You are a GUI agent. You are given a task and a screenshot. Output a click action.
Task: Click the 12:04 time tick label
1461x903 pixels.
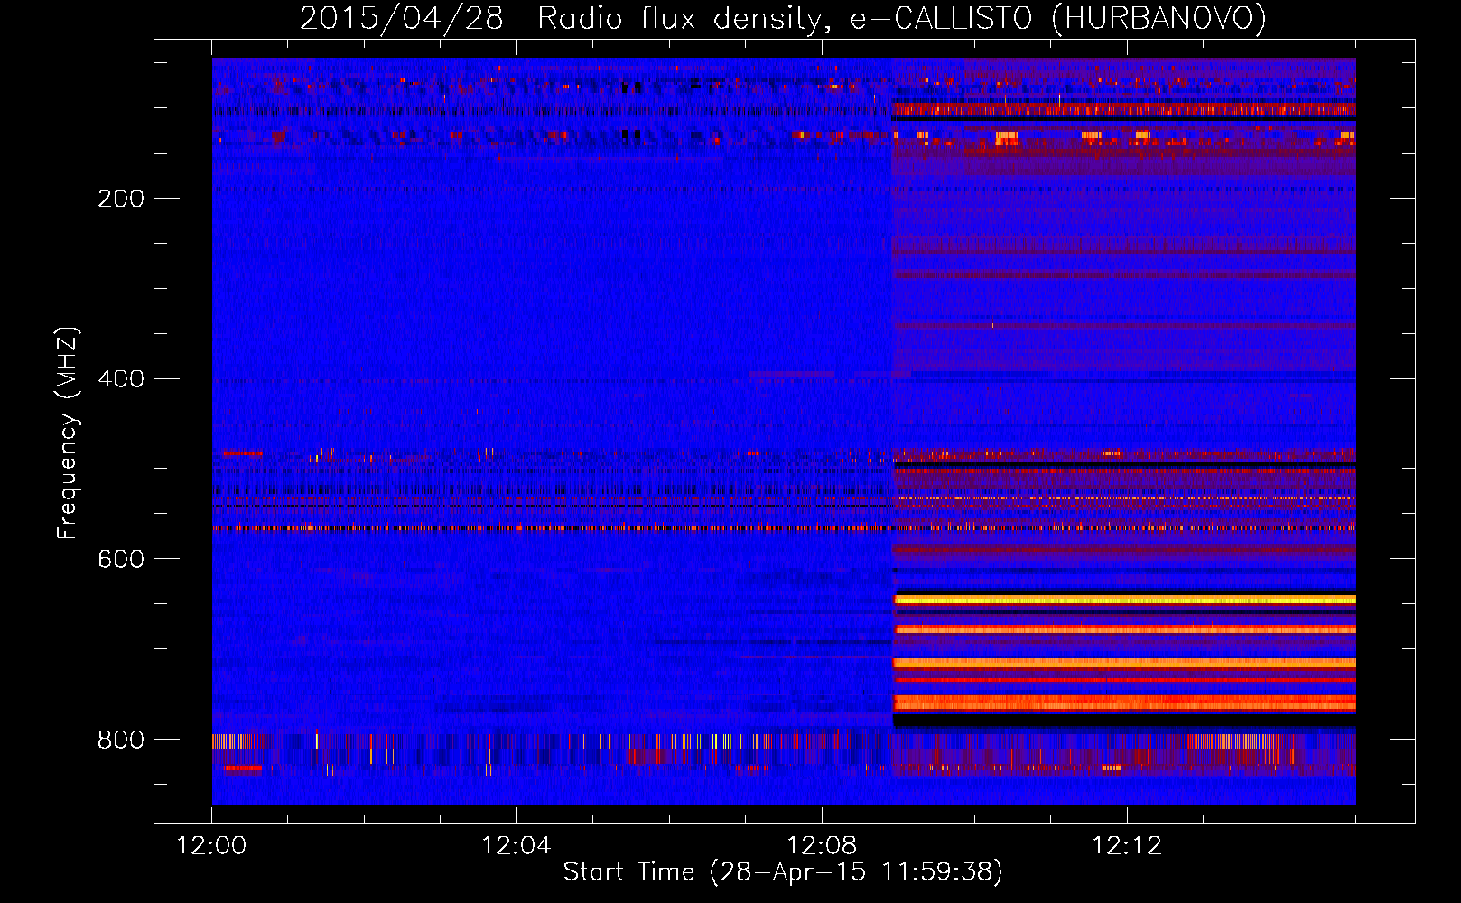(x=516, y=846)
